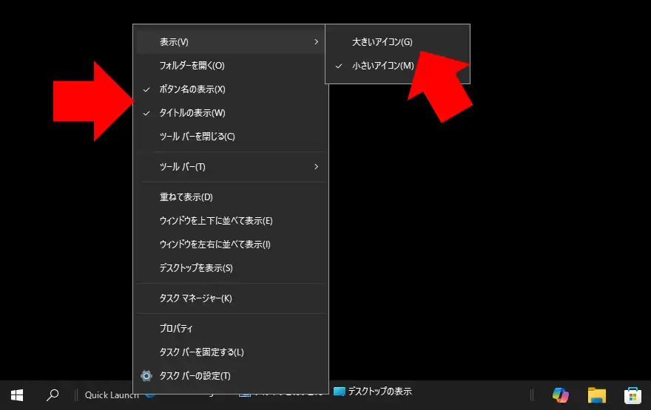Image resolution: width=651 pixels, height=410 pixels.
Task: Uncheck タイトルの表示 option
Action: pyautogui.click(x=192, y=113)
